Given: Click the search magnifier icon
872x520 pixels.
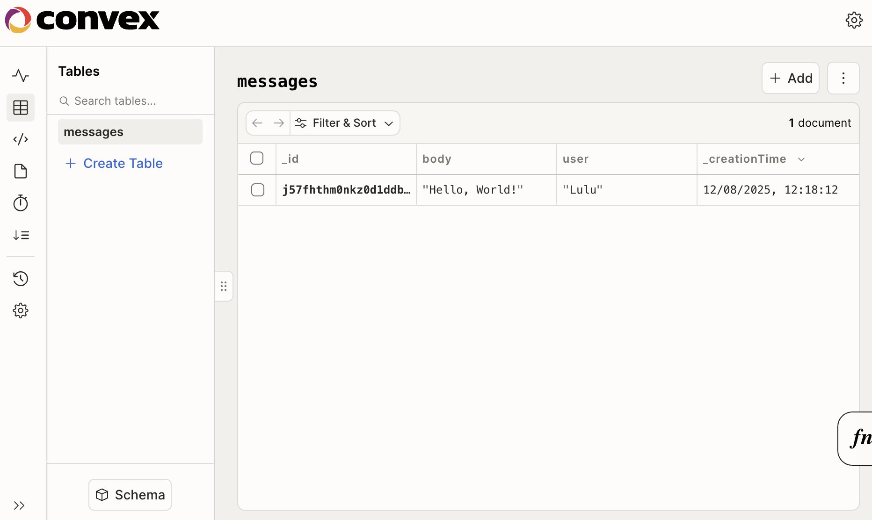Looking at the screenshot, I should pos(64,101).
